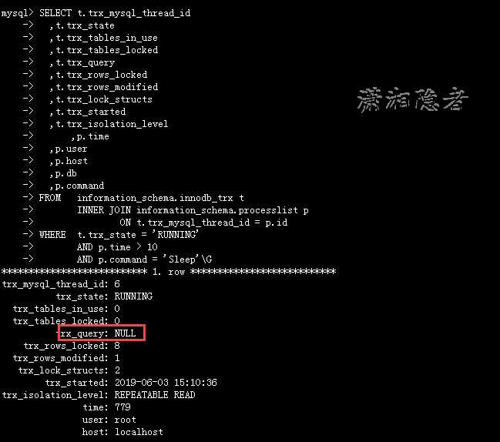
Task: Click the p.command column in the select list
Action: [76, 186]
